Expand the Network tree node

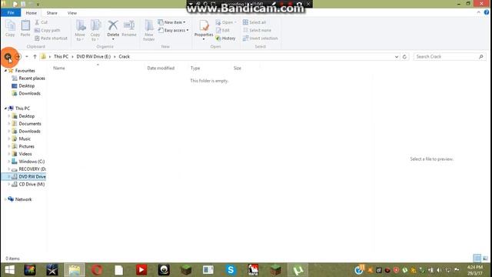(5, 199)
